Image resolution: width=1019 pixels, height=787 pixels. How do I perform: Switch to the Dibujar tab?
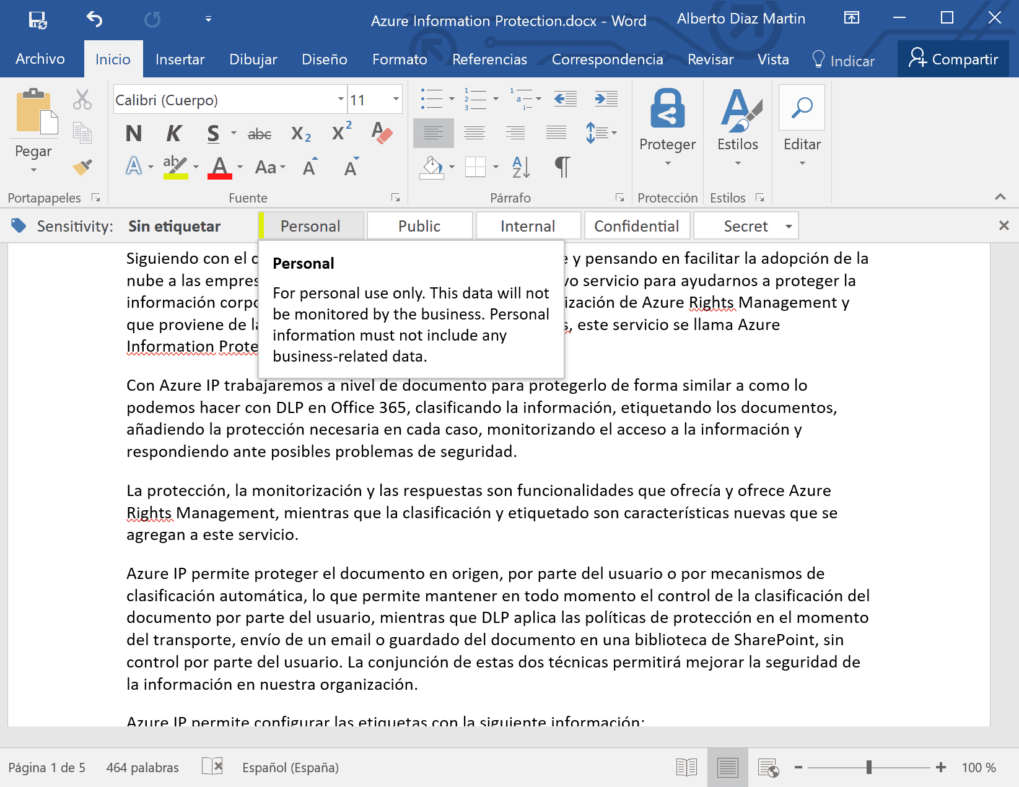(253, 59)
